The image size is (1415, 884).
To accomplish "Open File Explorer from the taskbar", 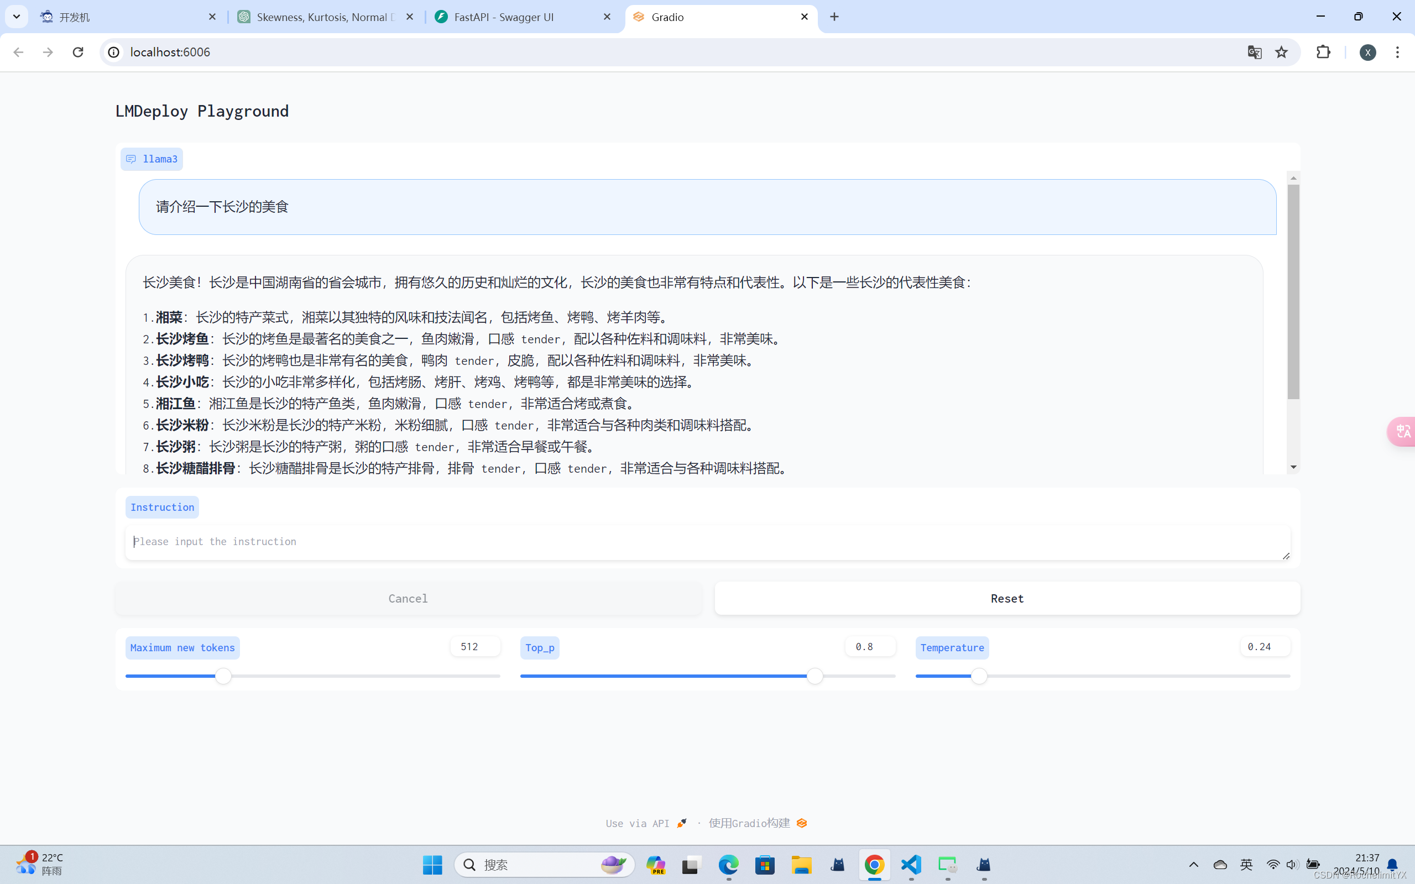I will [x=802, y=865].
